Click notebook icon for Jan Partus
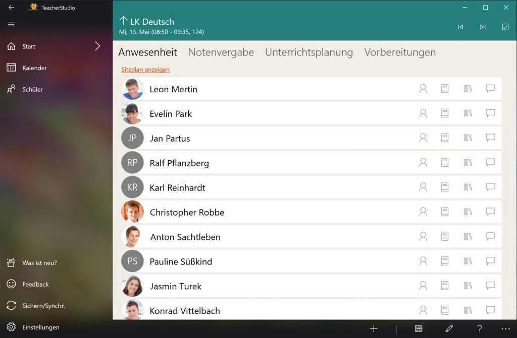 point(445,138)
